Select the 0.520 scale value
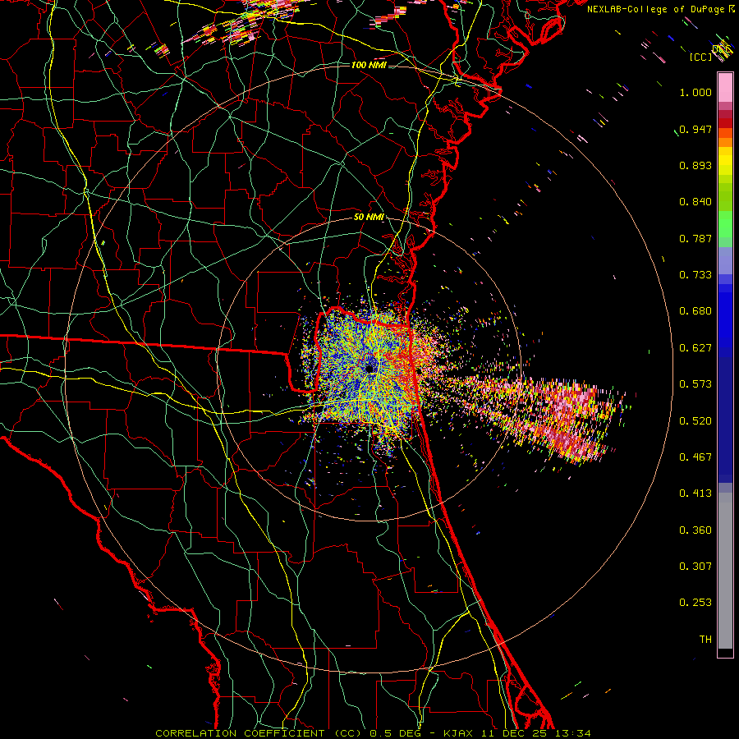Viewport: 739px width, 739px height. pos(695,421)
